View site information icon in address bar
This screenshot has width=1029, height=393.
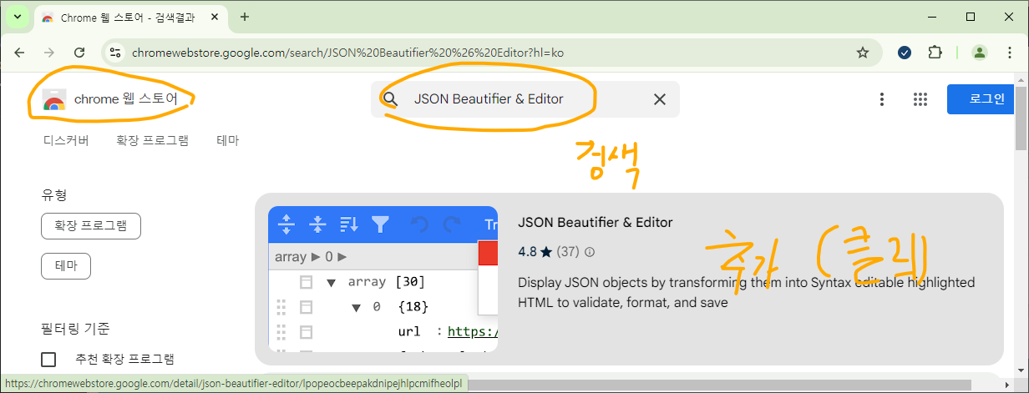[x=116, y=53]
